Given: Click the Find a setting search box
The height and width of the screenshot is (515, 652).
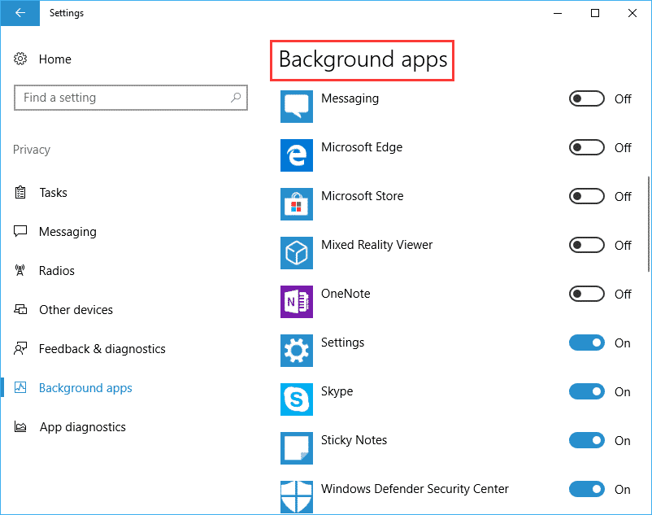Looking at the screenshot, I should pos(131,98).
